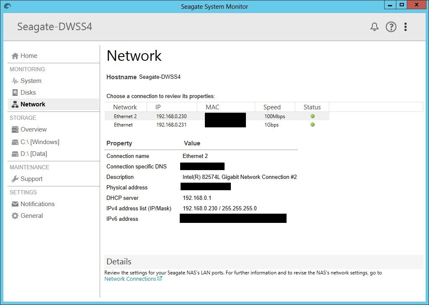Click the Intel(R) 82574L description value
Screen dimensions: 429x305
240,177
